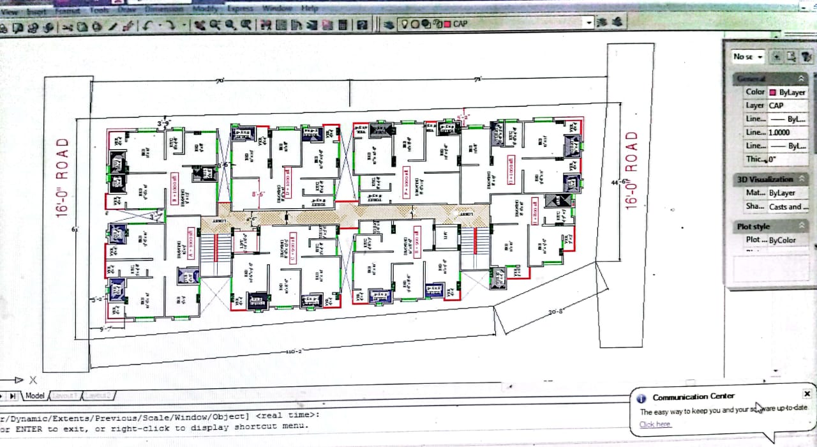Switch to the Model tab

[34, 396]
